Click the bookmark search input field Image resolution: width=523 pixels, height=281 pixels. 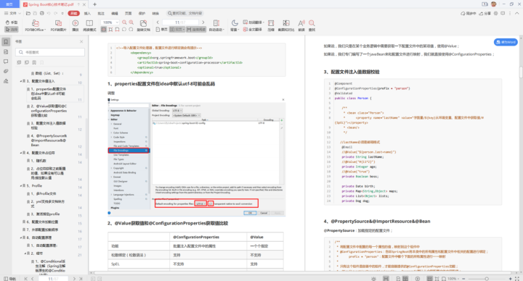(50, 52)
